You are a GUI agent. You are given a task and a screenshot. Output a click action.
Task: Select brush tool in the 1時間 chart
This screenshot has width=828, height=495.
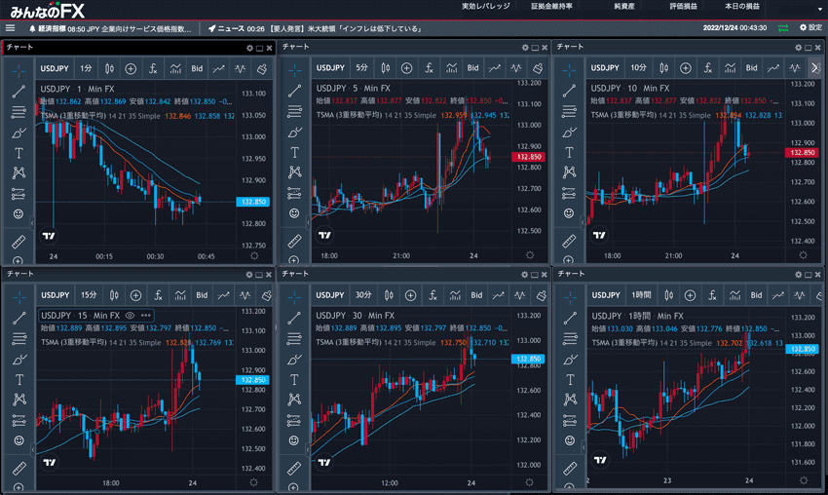click(x=570, y=360)
